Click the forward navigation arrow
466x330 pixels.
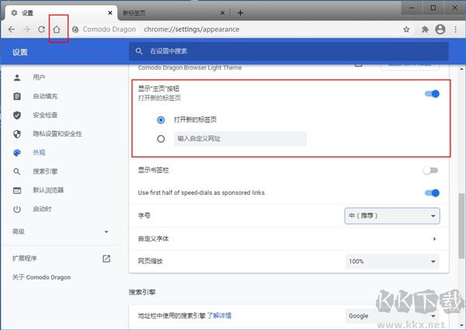point(26,30)
